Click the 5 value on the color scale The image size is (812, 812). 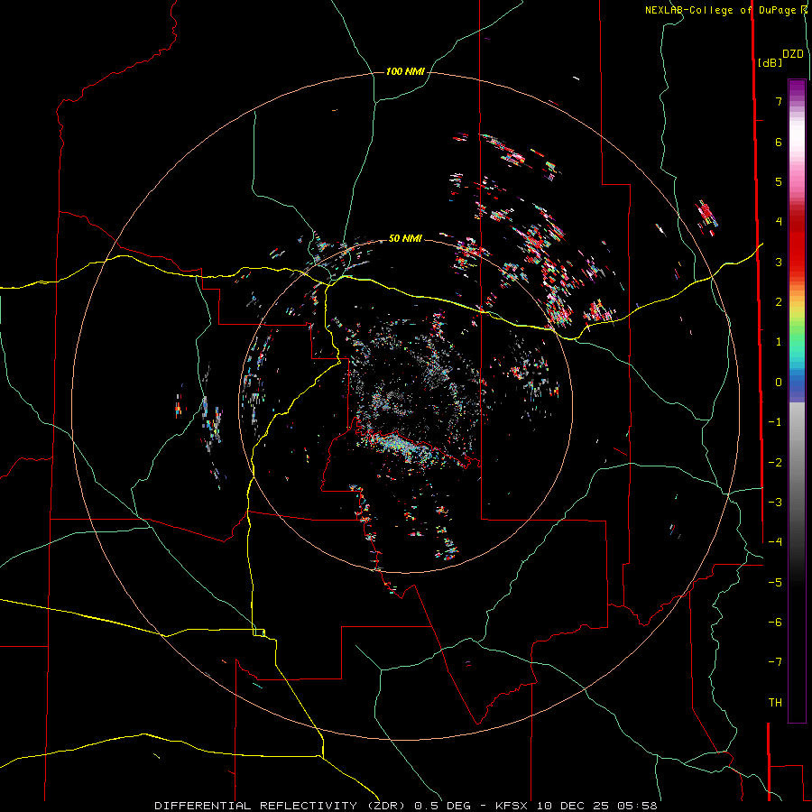pos(779,181)
